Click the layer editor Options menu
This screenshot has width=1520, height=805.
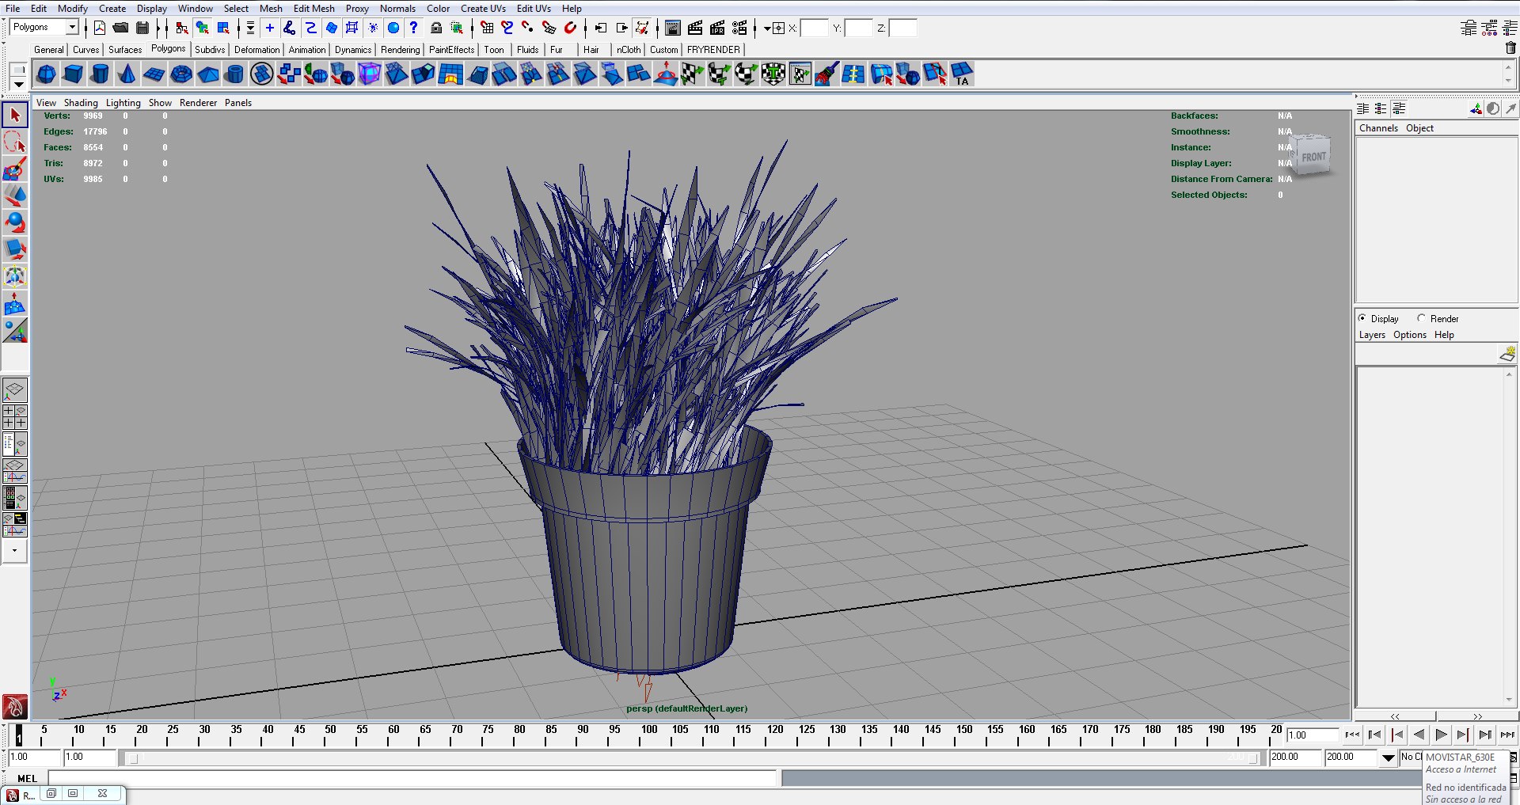(x=1409, y=335)
